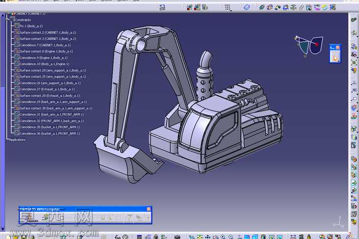Viewport: 359px width, 239px height.
Task: Select the Angle Constraint tool
Action: tap(285, 7)
